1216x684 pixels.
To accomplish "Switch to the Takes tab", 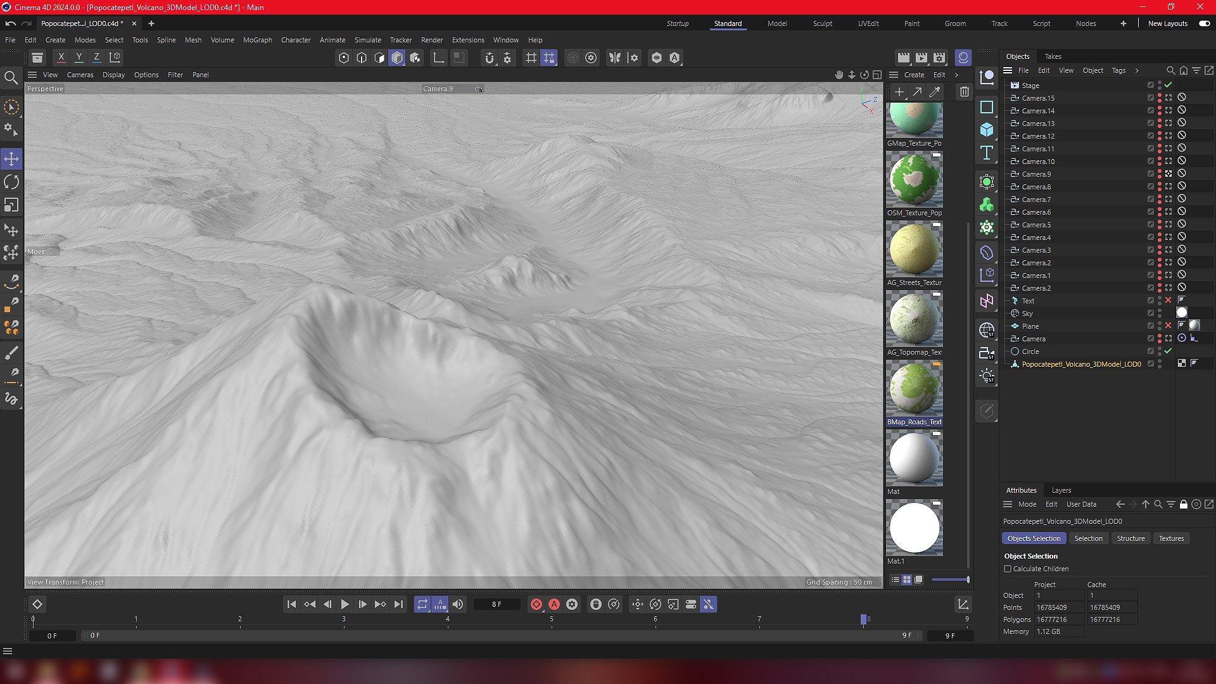I will pos(1053,56).
